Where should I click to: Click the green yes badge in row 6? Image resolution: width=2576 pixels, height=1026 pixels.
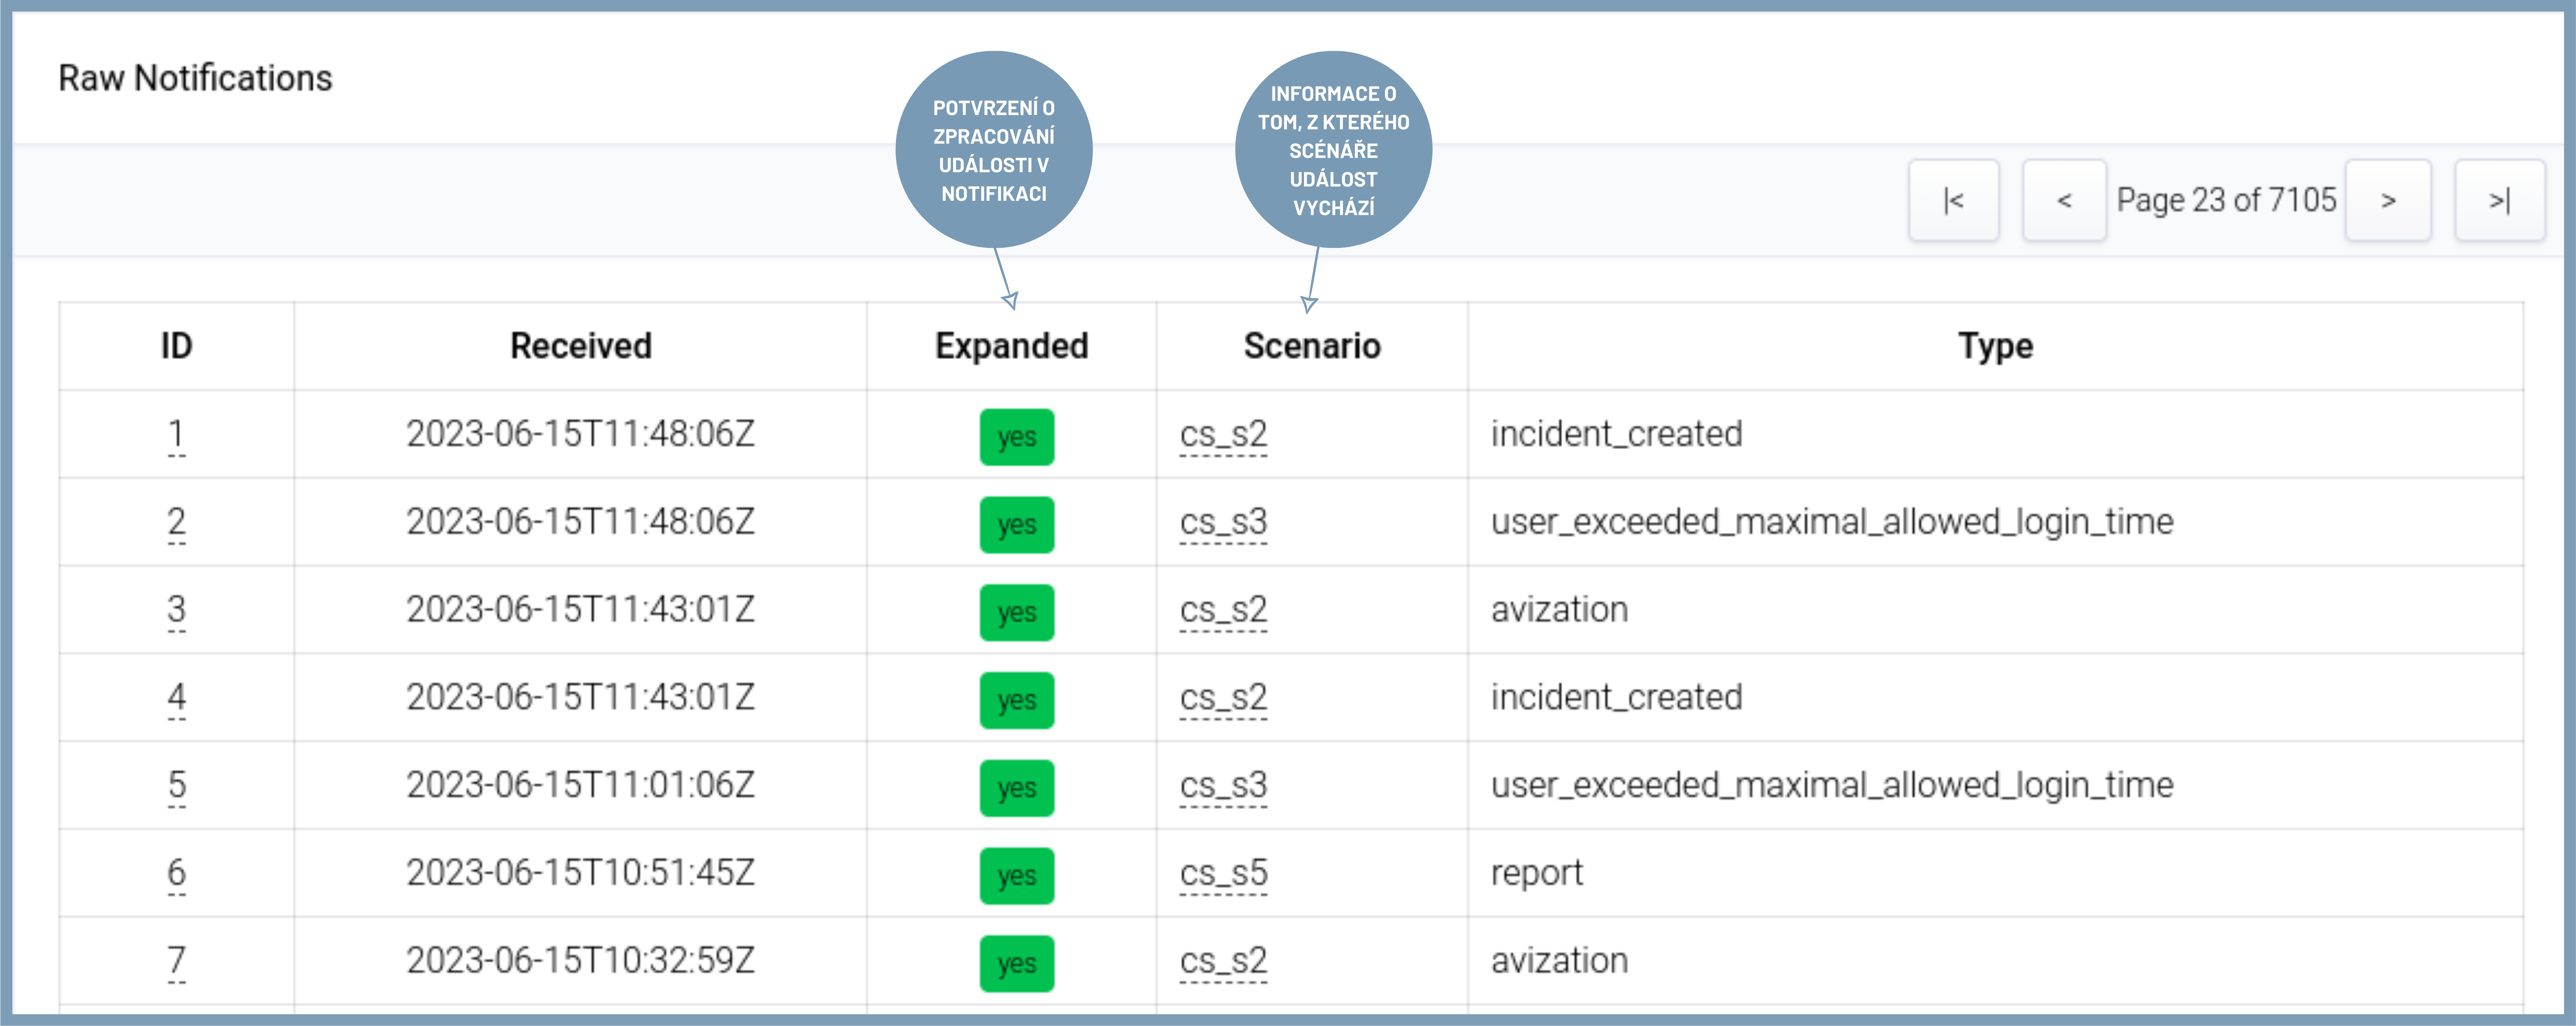(1016, 876)
